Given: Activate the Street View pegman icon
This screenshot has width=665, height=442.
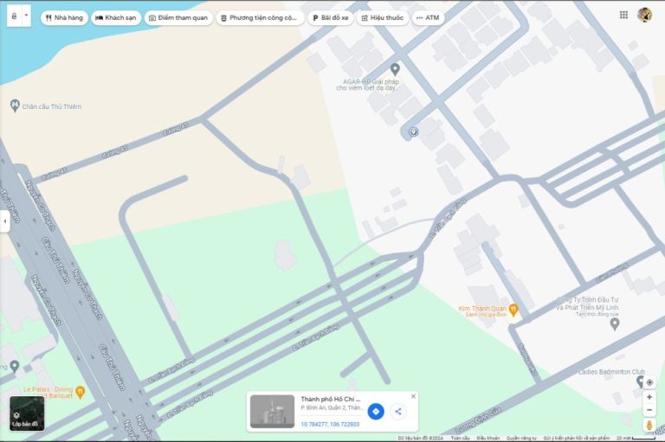Looking at the screenshot, I should (x=649, y=425).
